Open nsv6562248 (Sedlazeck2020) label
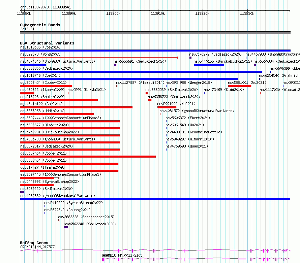The width and height of the screenshot is (300, 263). click(90, 224)
